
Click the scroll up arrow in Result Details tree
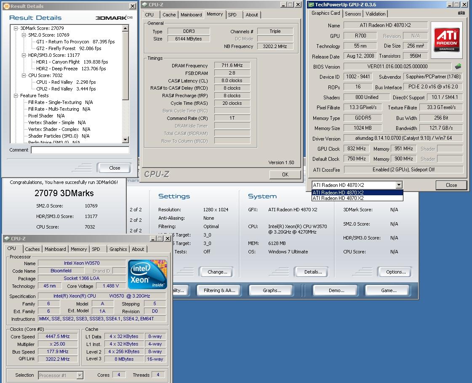point(126,28)
